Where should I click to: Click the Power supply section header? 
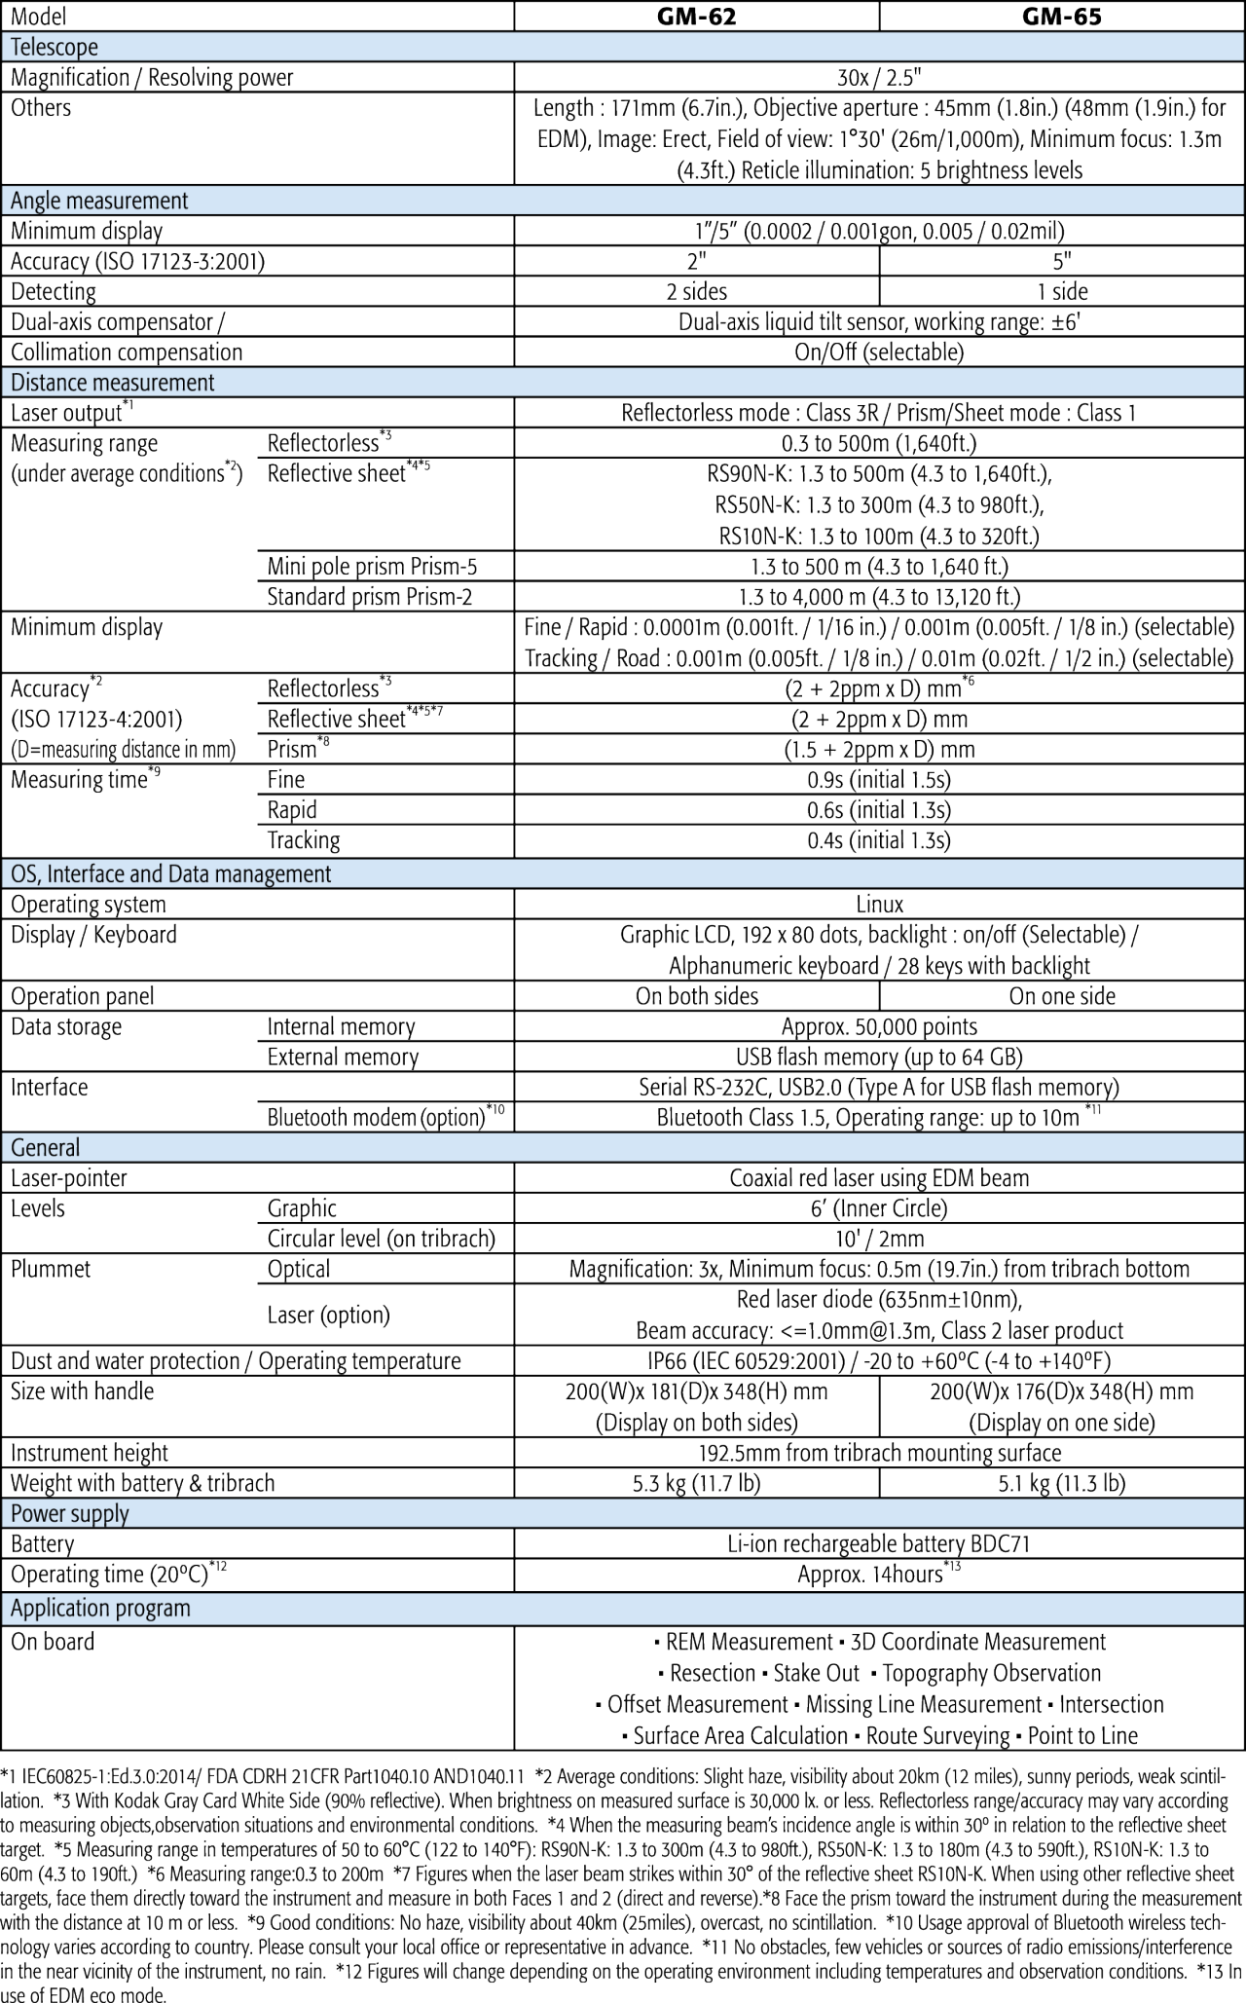69,1514
